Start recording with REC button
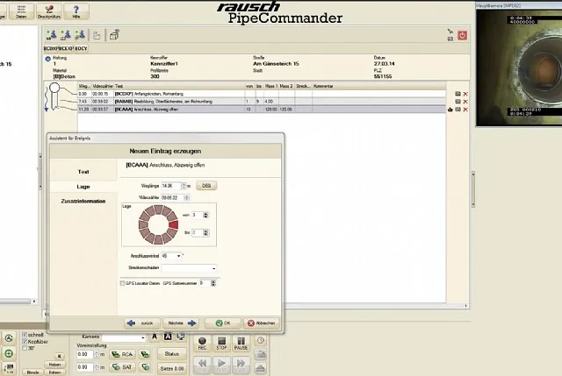The width and height of the screenshot is (562, 376). (202, 343)
